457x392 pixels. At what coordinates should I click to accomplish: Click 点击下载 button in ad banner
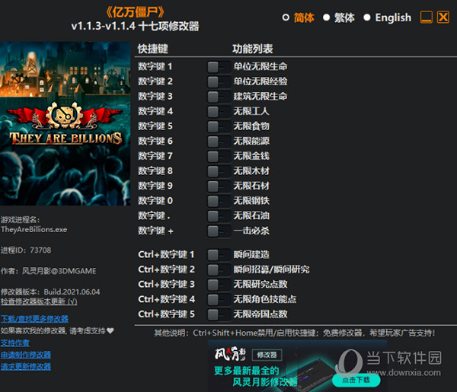[356, 380]
